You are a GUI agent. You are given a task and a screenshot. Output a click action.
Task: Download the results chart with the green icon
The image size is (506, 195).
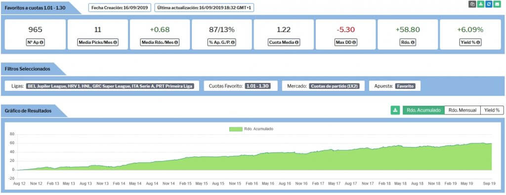point(395,110)
